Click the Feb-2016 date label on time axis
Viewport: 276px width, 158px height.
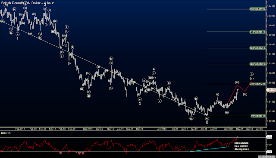pos(20,129)
